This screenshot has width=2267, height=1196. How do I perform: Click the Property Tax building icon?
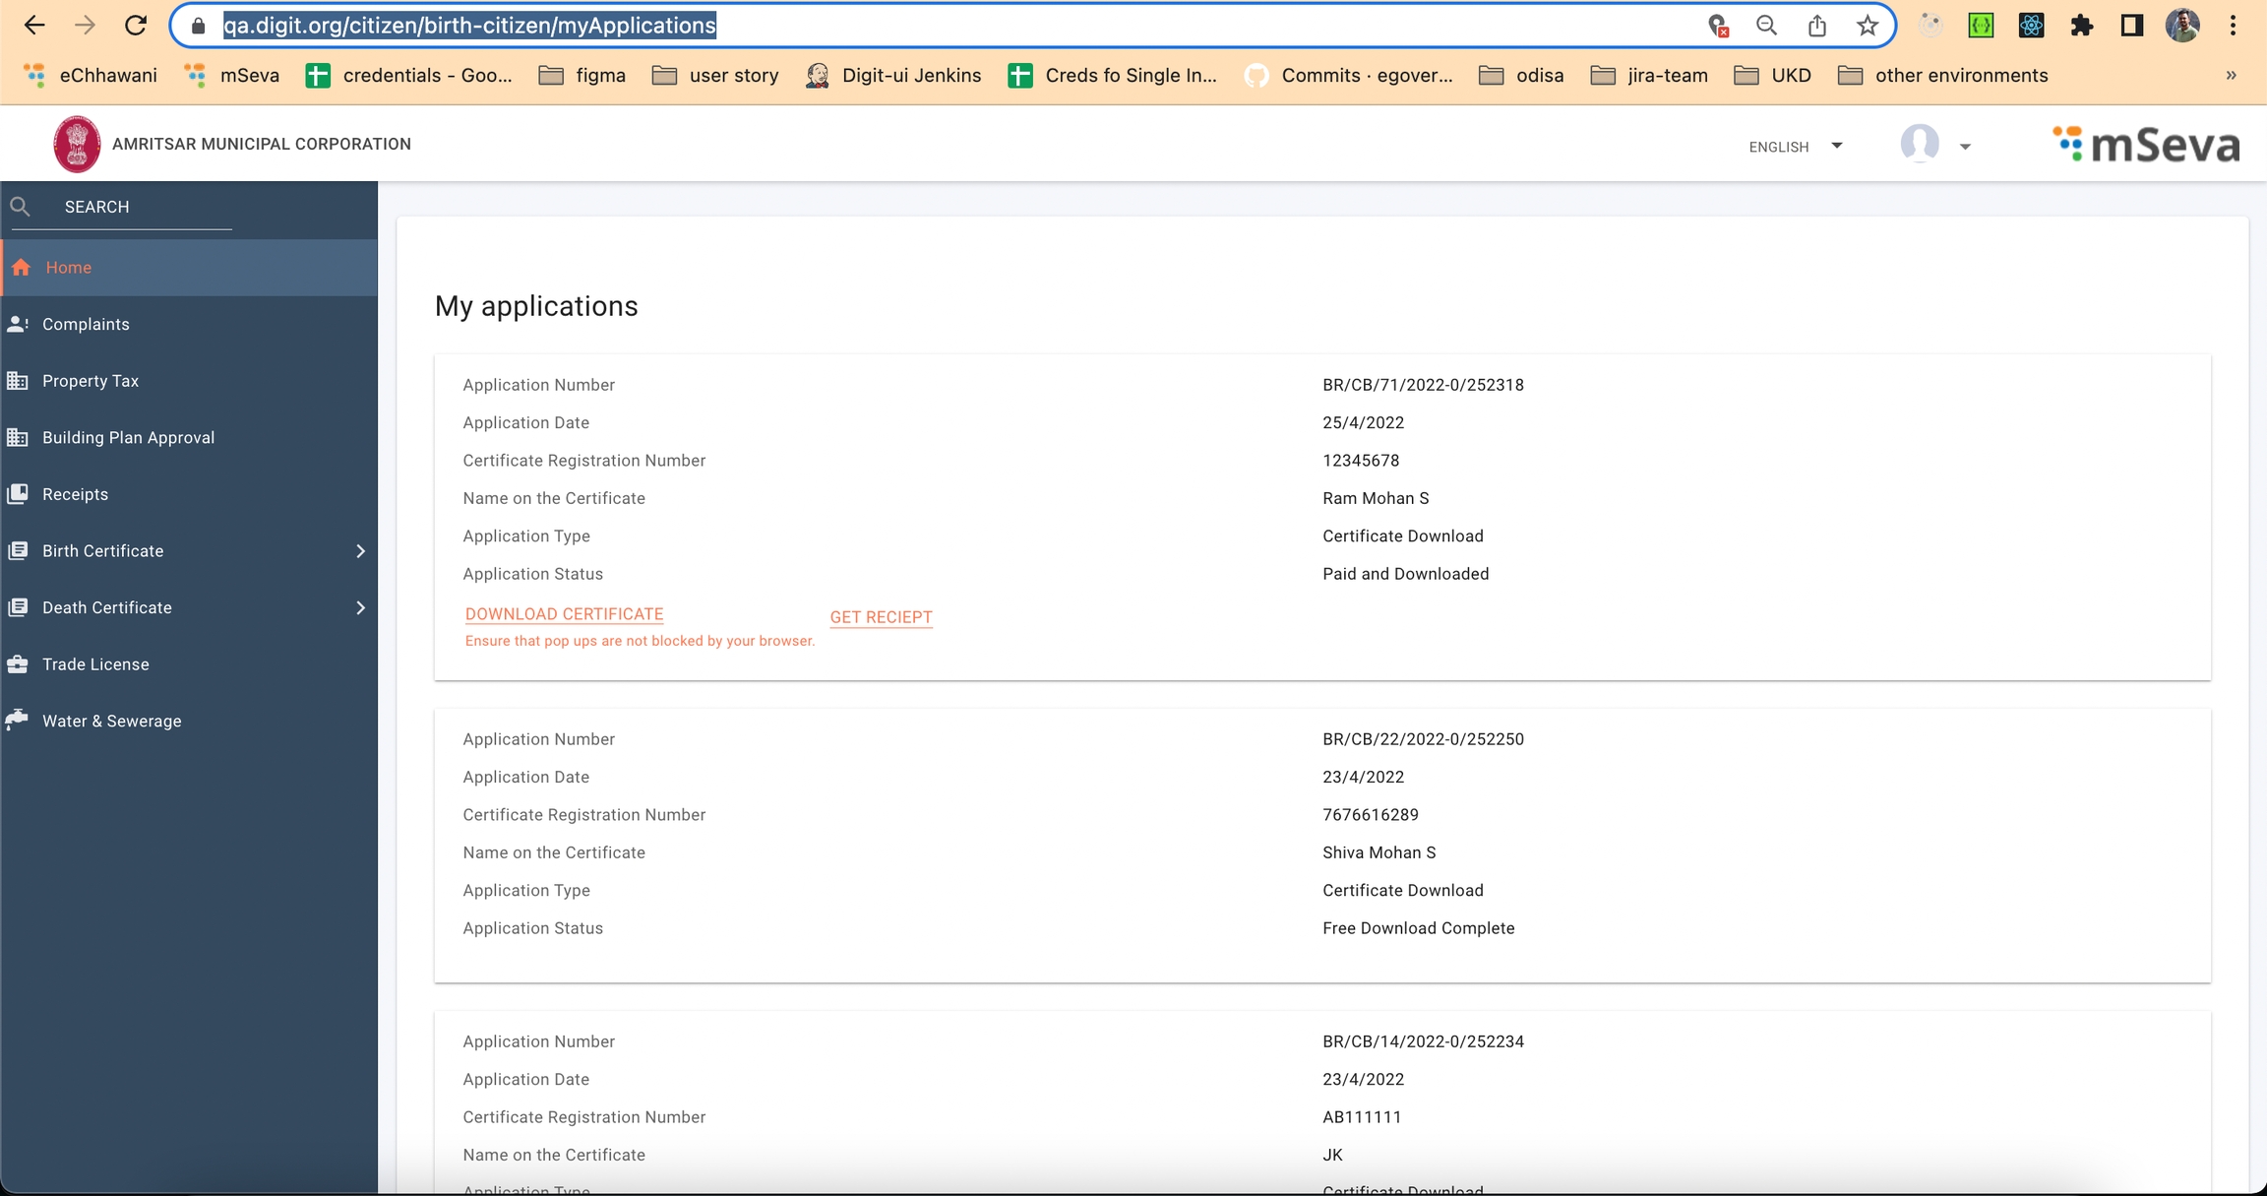coord(18,381)
